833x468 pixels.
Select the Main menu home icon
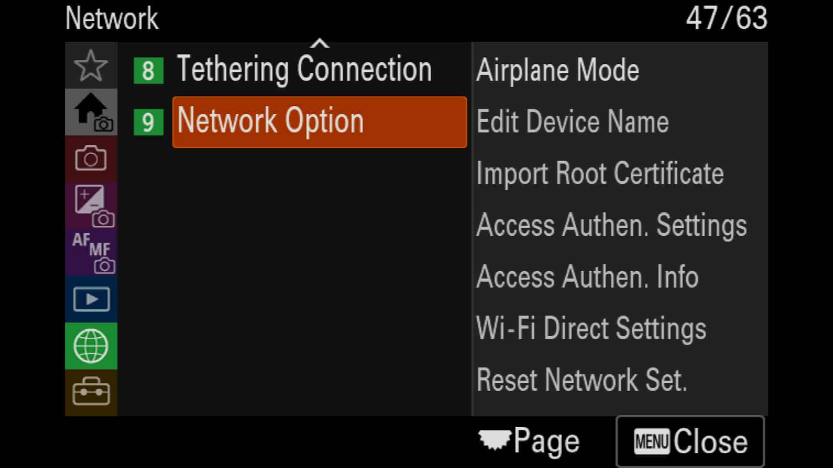(91, 112)
